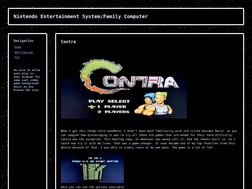Open the PSP navigation link
252x189 pixels.
point(17,57)
